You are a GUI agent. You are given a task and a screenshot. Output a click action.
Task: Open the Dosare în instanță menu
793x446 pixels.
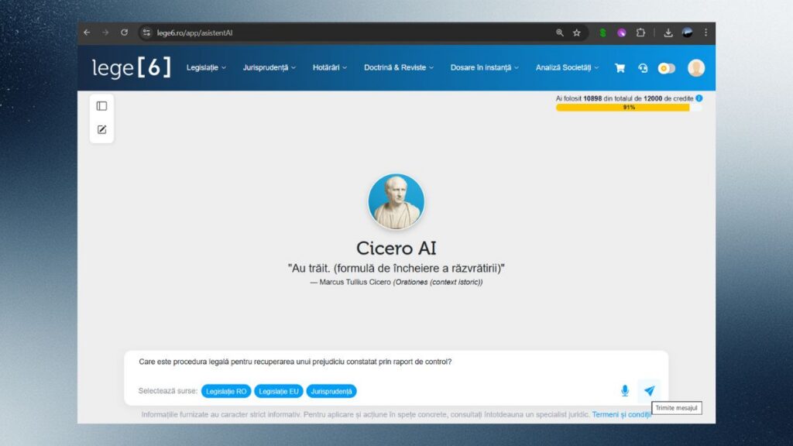pyautogui.click(x=485, y=68)
